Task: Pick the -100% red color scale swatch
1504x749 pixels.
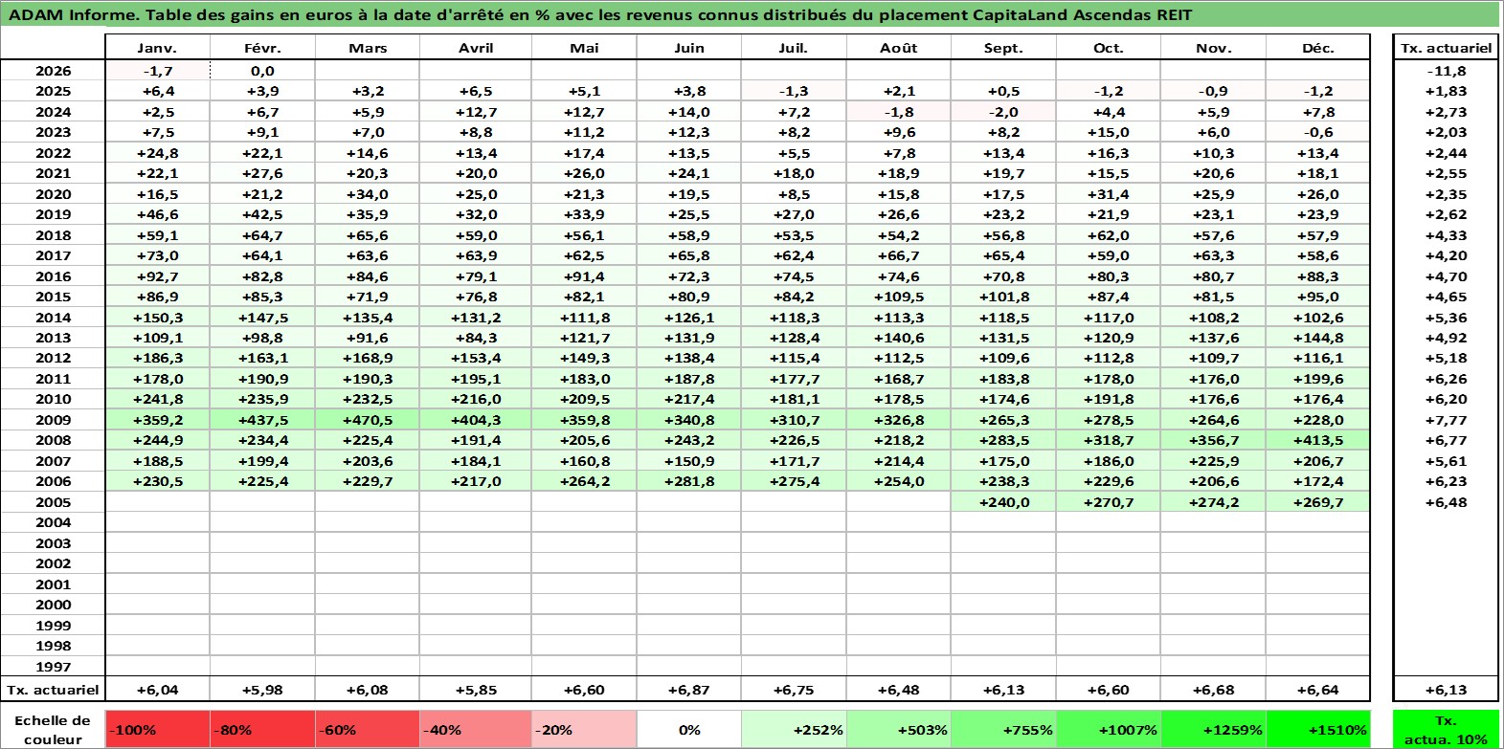Action: point(157,730)
